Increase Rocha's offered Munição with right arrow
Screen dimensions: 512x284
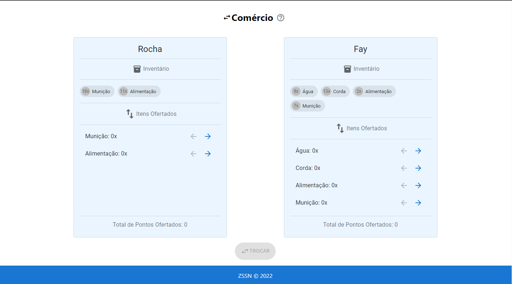coord(208,136)
